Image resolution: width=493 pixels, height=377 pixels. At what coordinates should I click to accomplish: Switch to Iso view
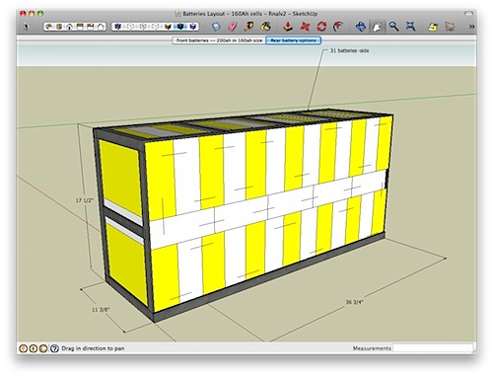(49, 27)
